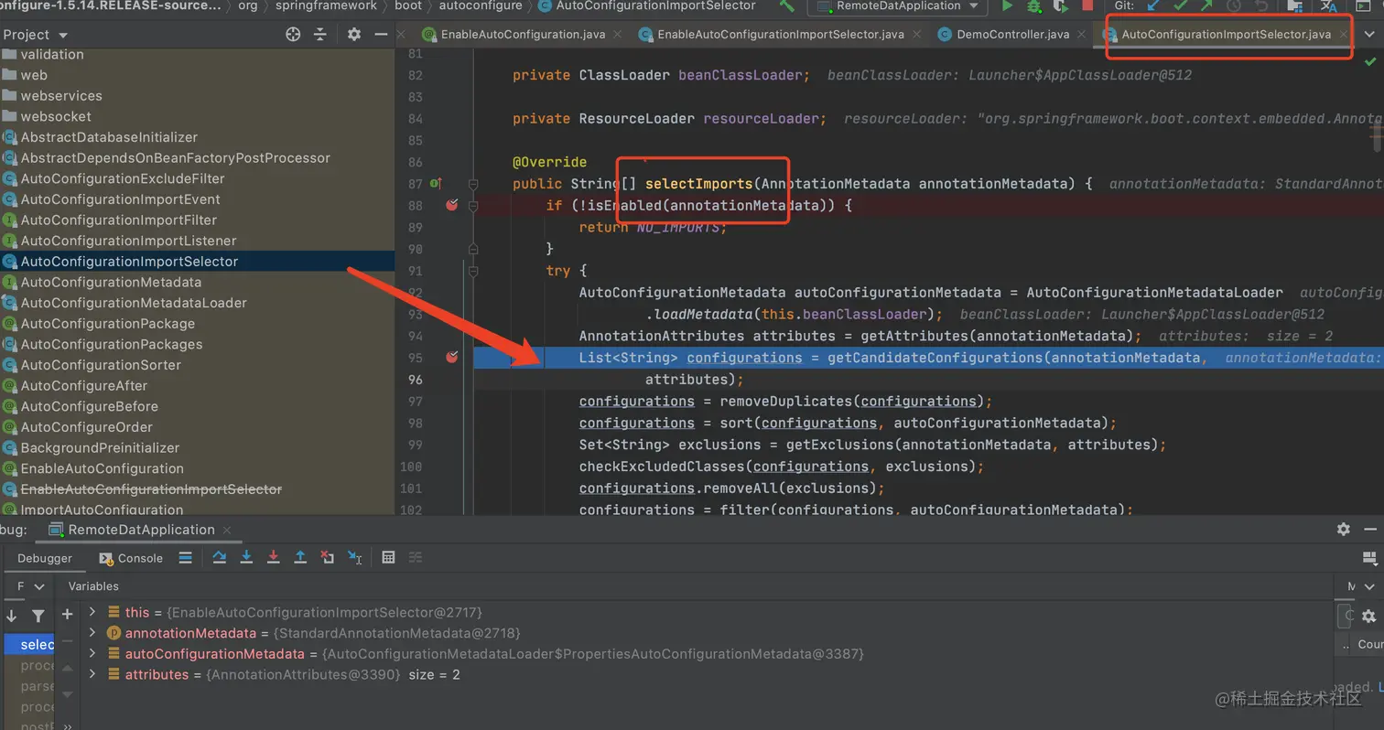
Task: Click the getCandidateConfigurations call on line 95
Action: point(935,358)
